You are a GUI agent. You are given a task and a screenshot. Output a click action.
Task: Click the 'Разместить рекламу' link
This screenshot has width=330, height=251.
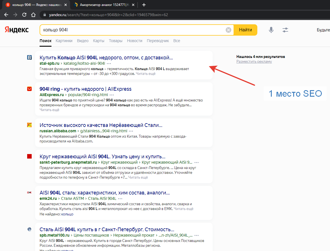(x=254, y=61)
